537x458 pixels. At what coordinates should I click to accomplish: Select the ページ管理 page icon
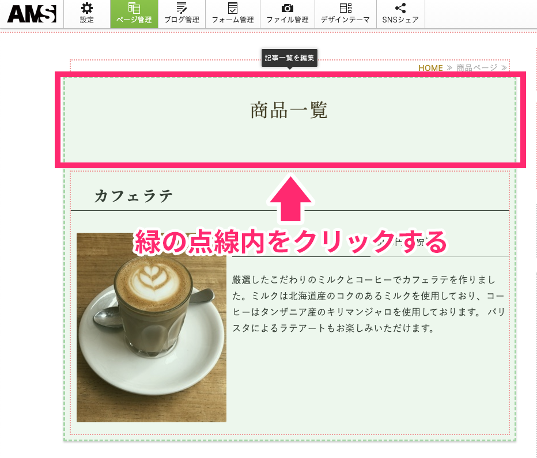click(134, 8)
